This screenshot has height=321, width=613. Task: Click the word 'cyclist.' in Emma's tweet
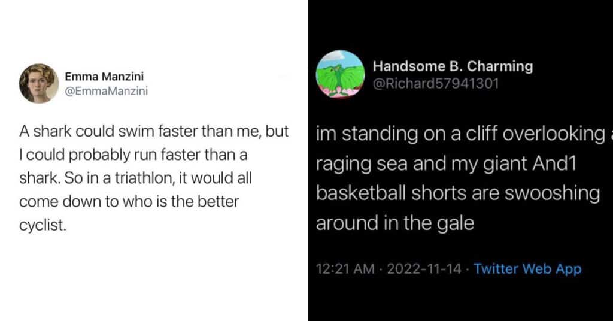43,225
